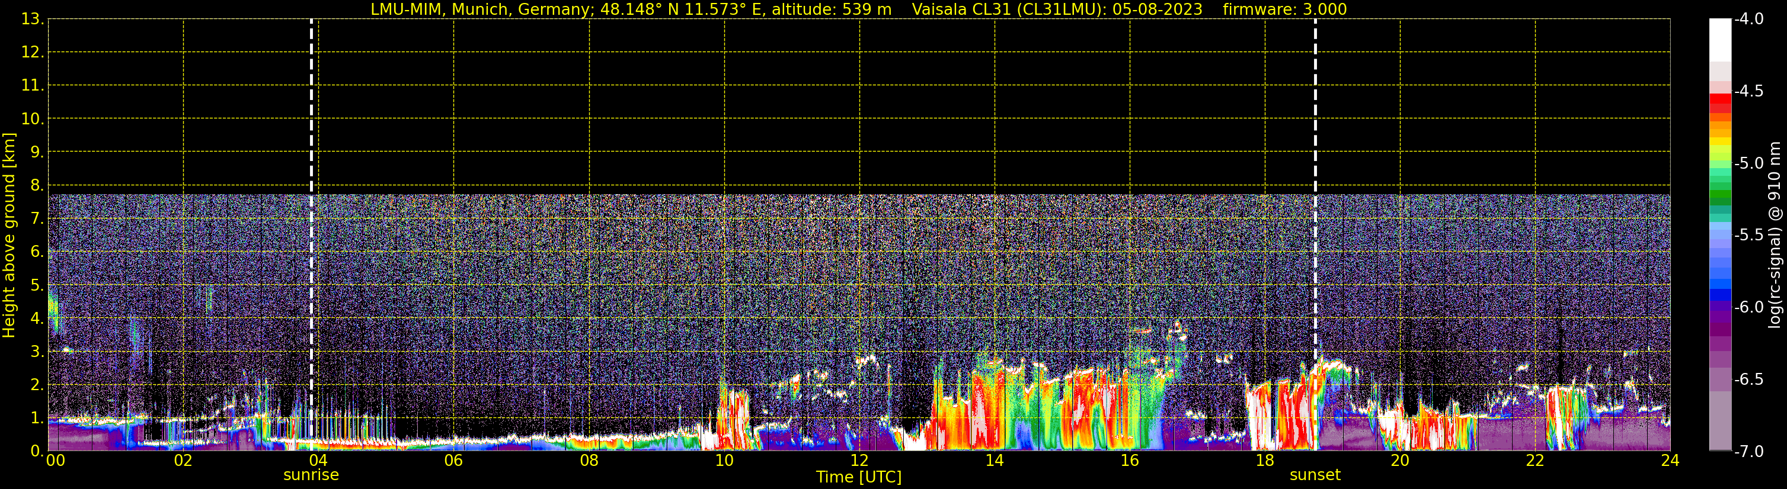Viewport: 1787px width, 489px height.
Task: Click the time tick label '02'
Action: coord(183,461)
